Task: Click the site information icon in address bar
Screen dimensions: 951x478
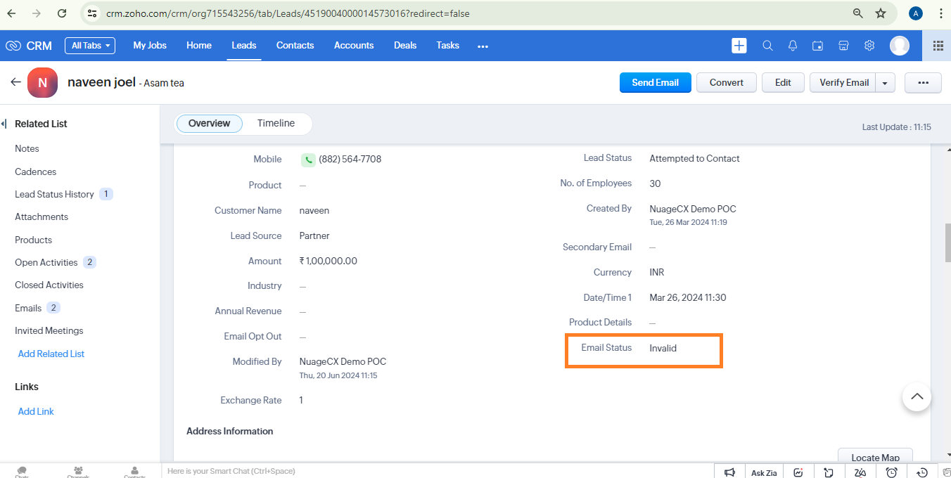Action: coord(92,13)
